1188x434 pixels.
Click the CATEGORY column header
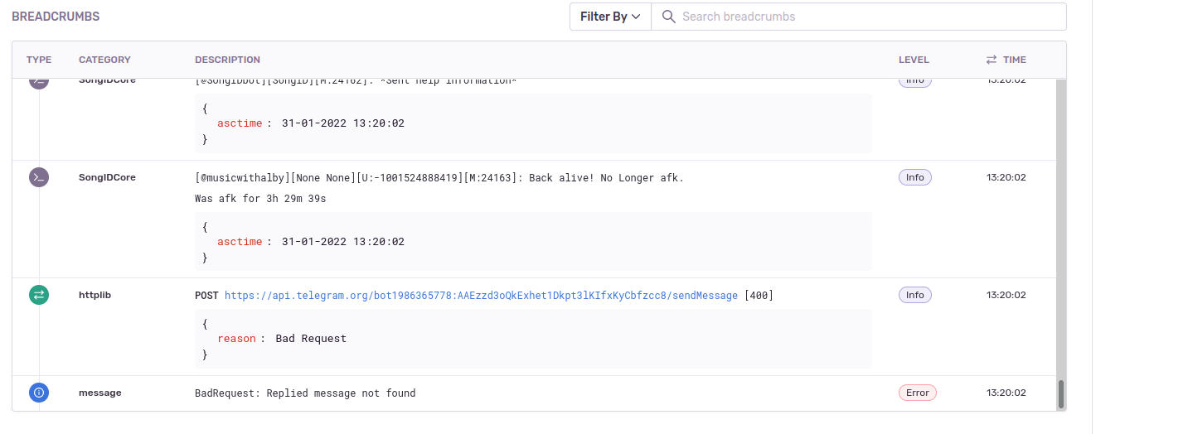104,60
